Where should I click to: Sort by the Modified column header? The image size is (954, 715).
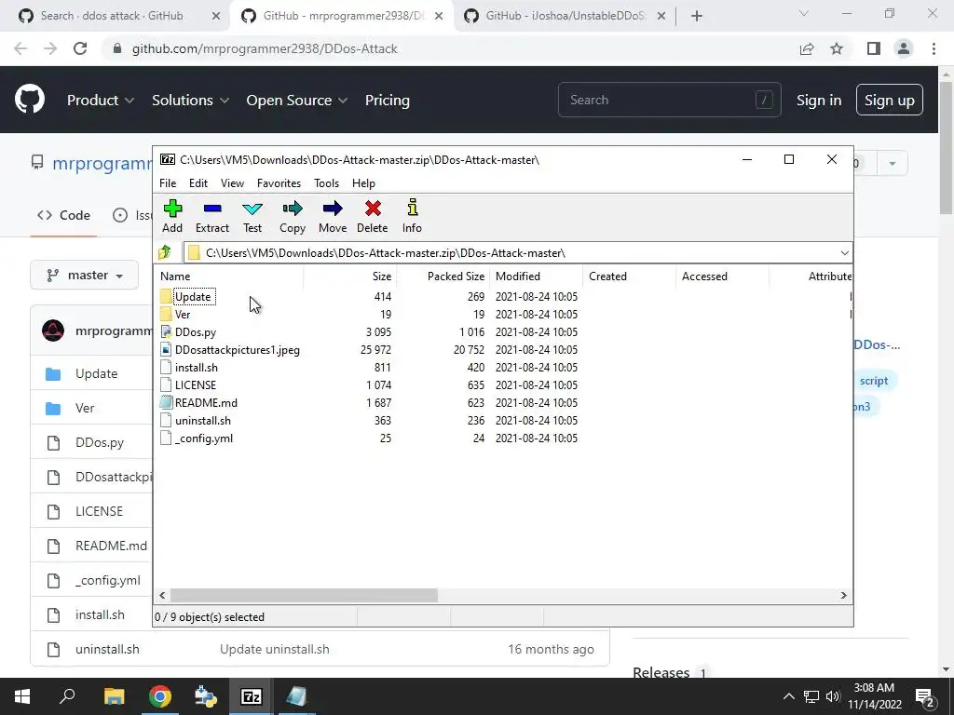click(x=536, y=276)
